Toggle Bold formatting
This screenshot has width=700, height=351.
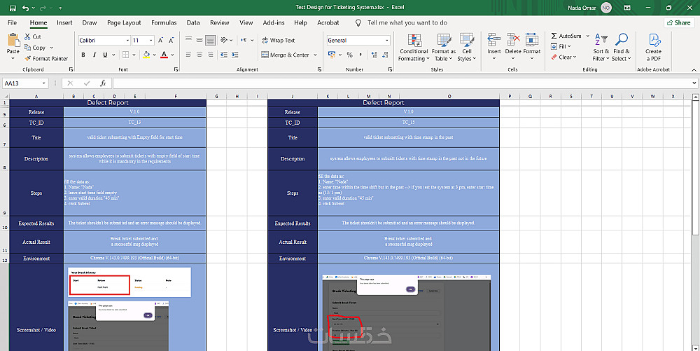(x=83, y=55)
